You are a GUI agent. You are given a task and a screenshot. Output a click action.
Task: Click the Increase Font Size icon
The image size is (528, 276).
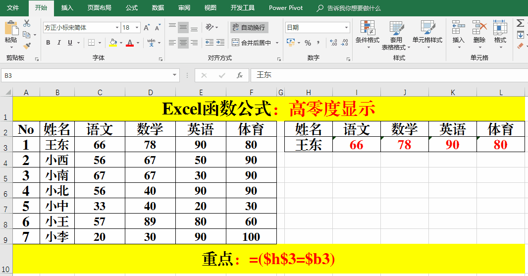click(147, 28)
